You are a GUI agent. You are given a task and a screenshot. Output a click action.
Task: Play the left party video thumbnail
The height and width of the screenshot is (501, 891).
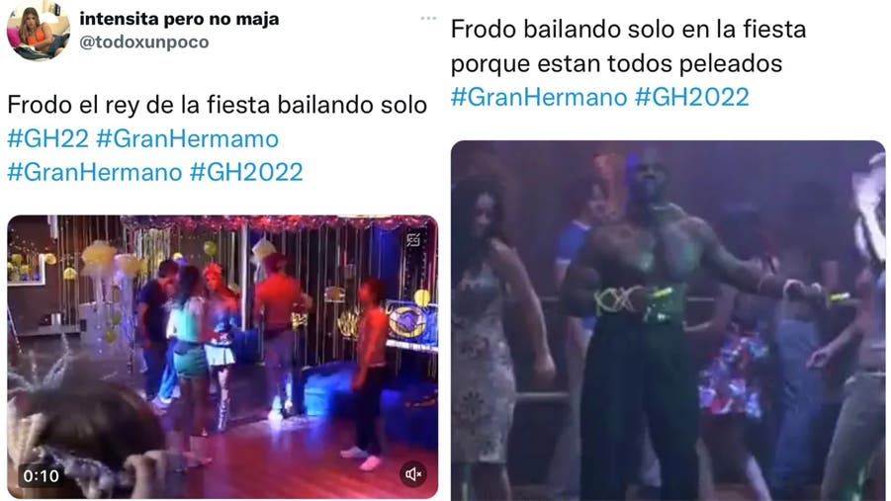tap(223, 357)
